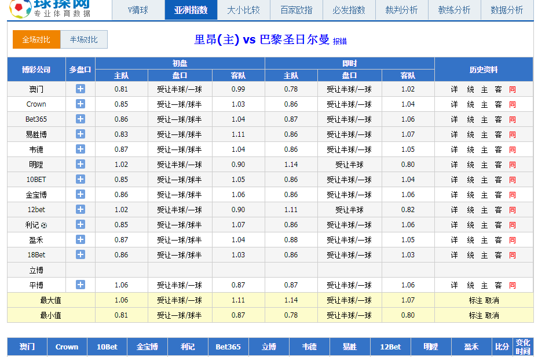Screen dimensions: 538x357
Task: Click the 最小值 row label
Action: click(51, 315)
